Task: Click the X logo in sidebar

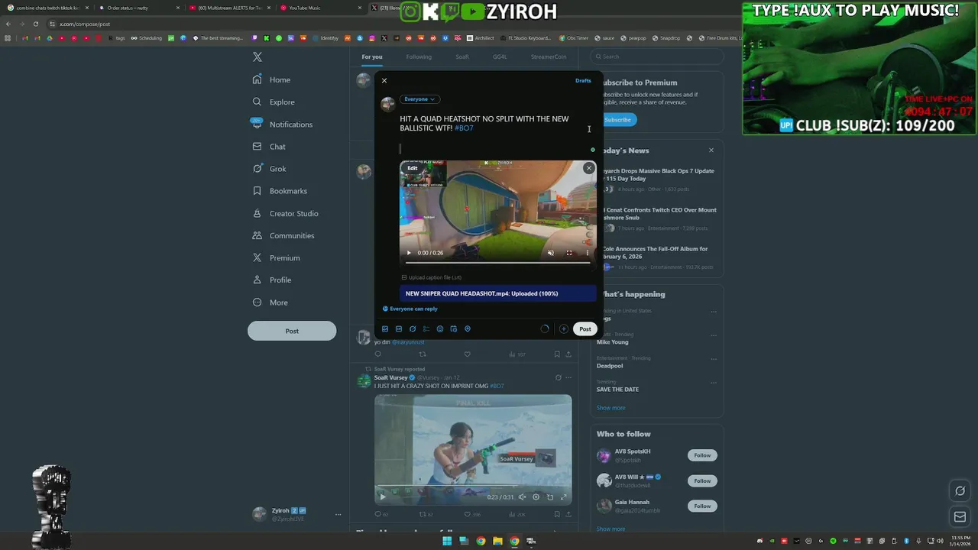Action: (x=257, y=57)
